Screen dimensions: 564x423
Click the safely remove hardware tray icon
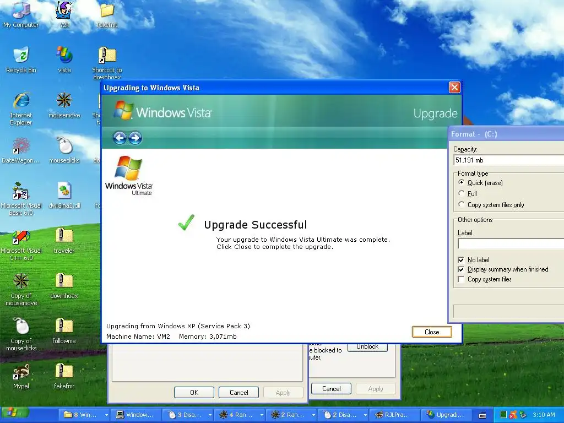(x=523, y=415)
